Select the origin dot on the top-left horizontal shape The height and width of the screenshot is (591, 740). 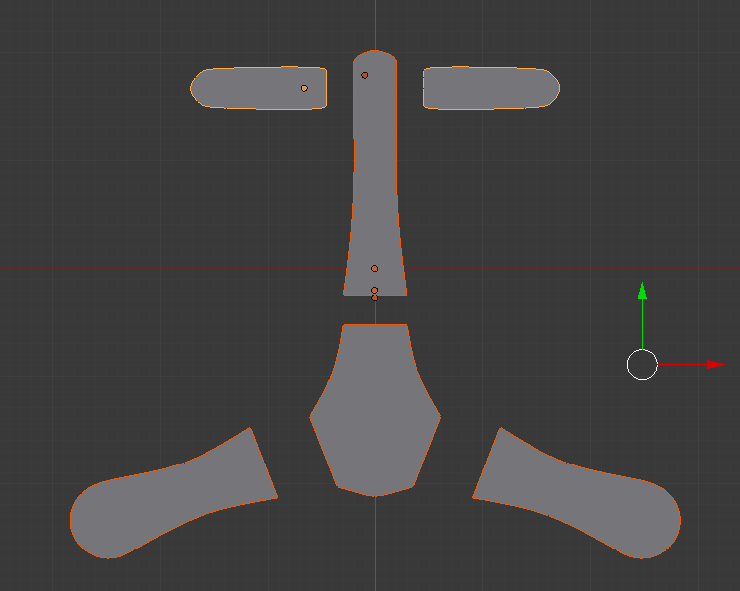pyautogui.click(x=304, y=88)
